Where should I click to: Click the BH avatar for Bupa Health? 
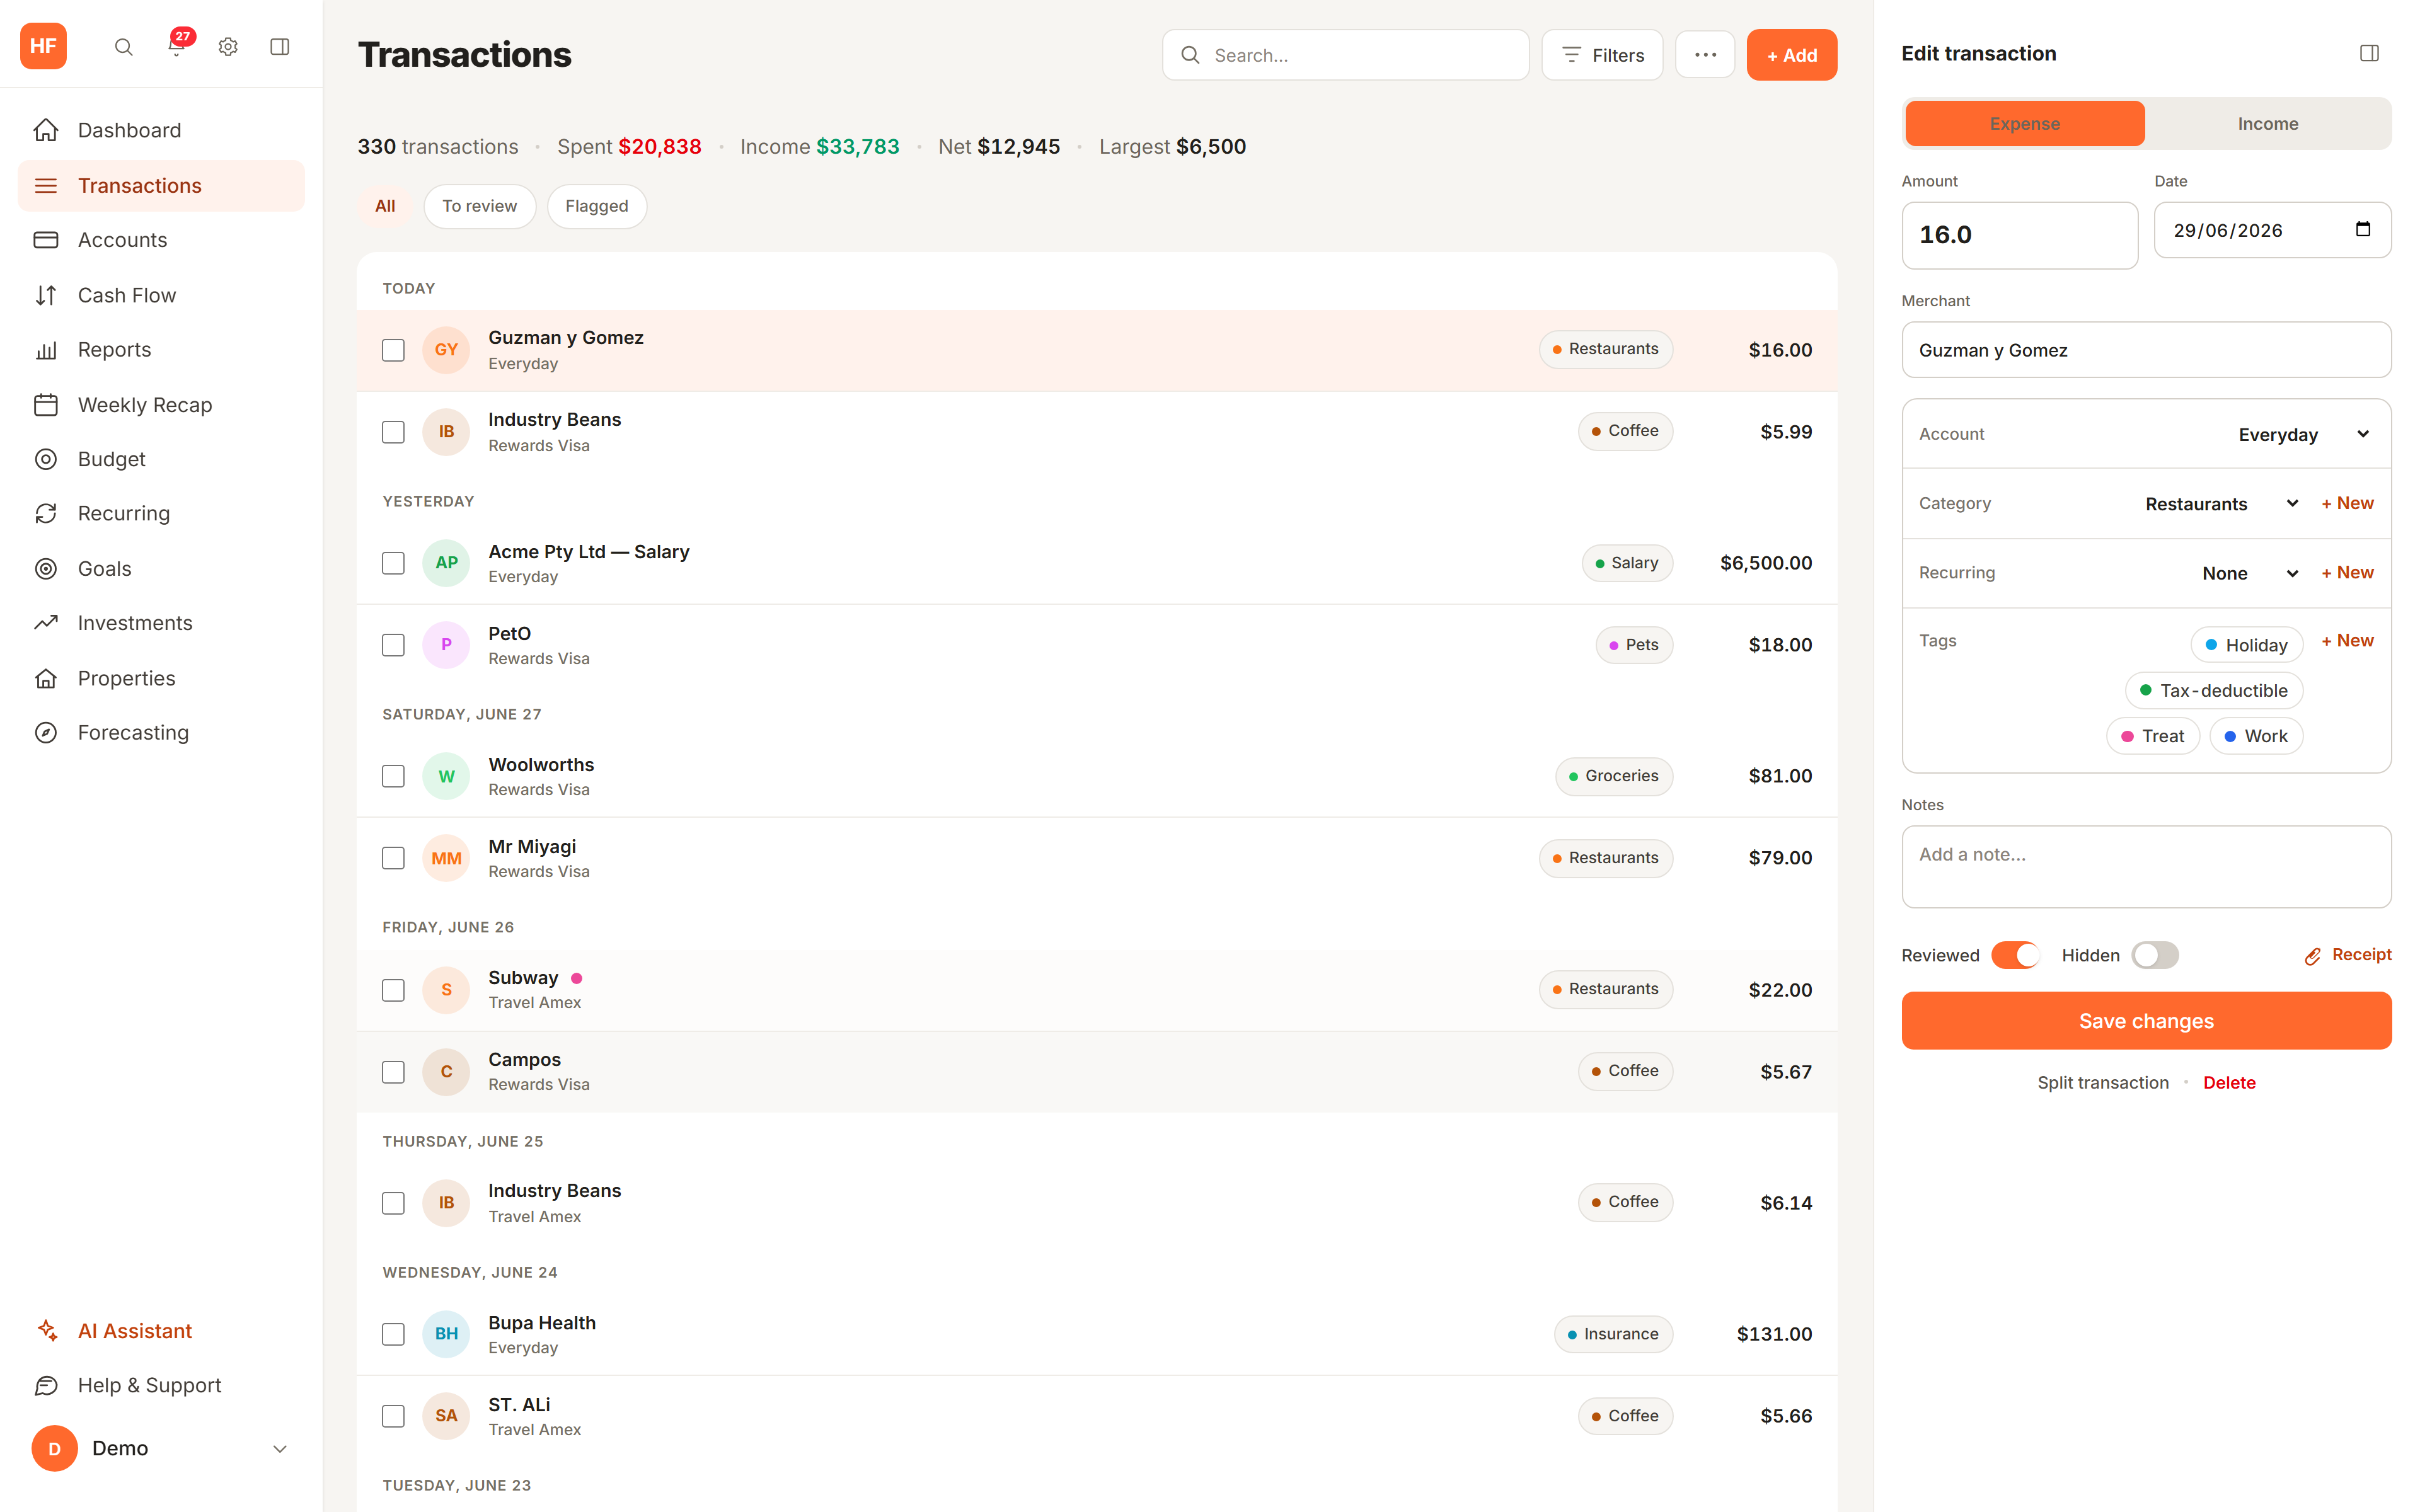pyautogui.click(x=446, y=1334)
